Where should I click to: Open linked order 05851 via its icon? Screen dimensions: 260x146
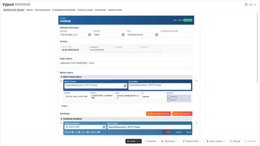pos(123,35)
